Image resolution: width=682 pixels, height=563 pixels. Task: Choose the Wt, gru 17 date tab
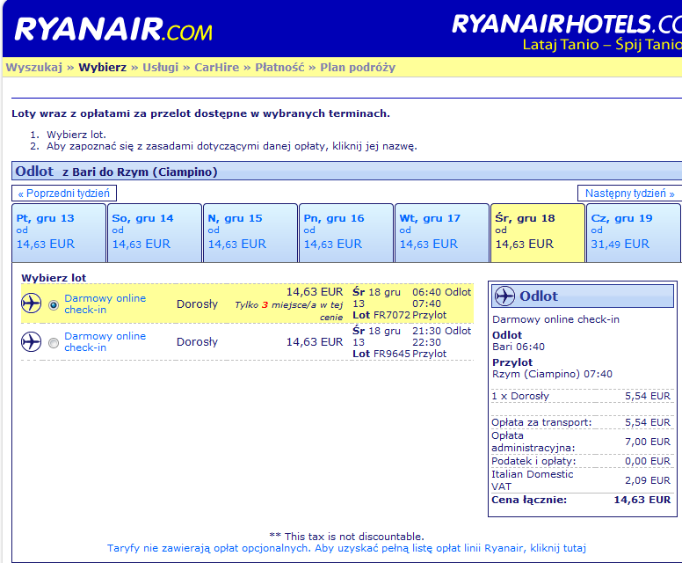tap(442, 233)
